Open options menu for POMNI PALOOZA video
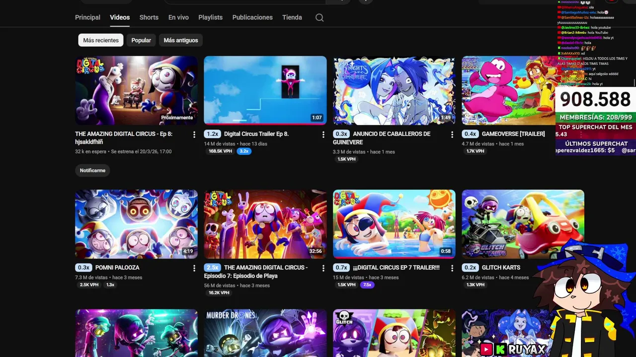This screenshot has height=357, width=636. 194,268
